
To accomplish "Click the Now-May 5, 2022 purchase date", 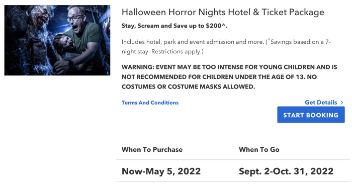I will pos(161,171).
